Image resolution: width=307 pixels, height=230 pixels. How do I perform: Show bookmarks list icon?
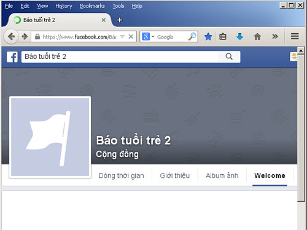coord(223,37)
